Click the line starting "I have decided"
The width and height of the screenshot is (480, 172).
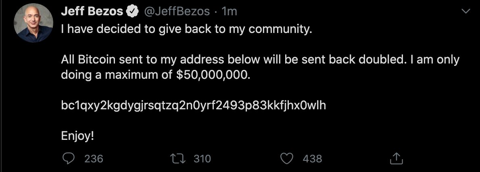[186, 30]
